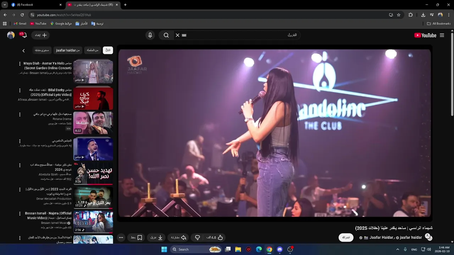Open the ترجمة bookmark
Viewport: 454px width, 255px height.
pyautogui.click(x=97, y=23)
